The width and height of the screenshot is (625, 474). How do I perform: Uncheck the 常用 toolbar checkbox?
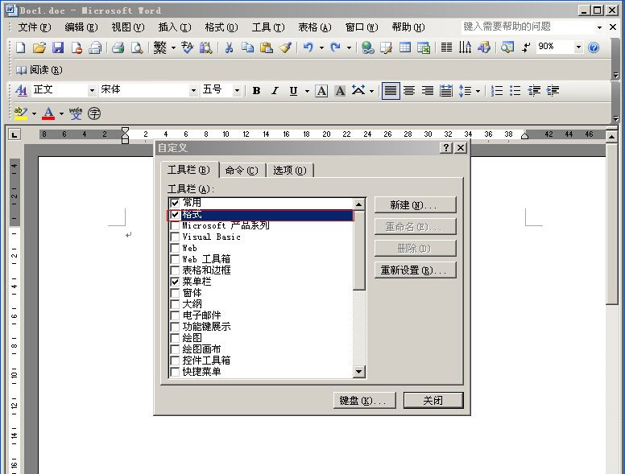175,204
